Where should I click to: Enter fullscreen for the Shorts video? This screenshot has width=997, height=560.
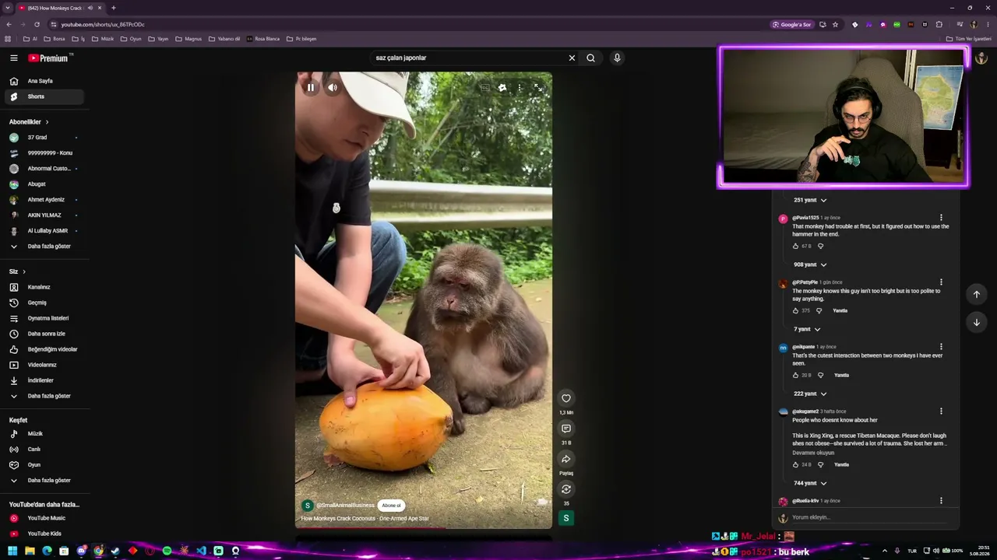[537, 88]
